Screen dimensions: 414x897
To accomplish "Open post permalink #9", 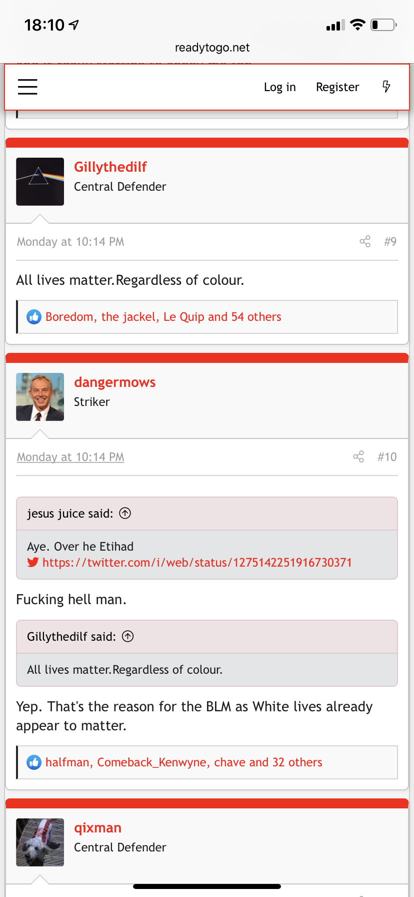I will coord(390,242).
